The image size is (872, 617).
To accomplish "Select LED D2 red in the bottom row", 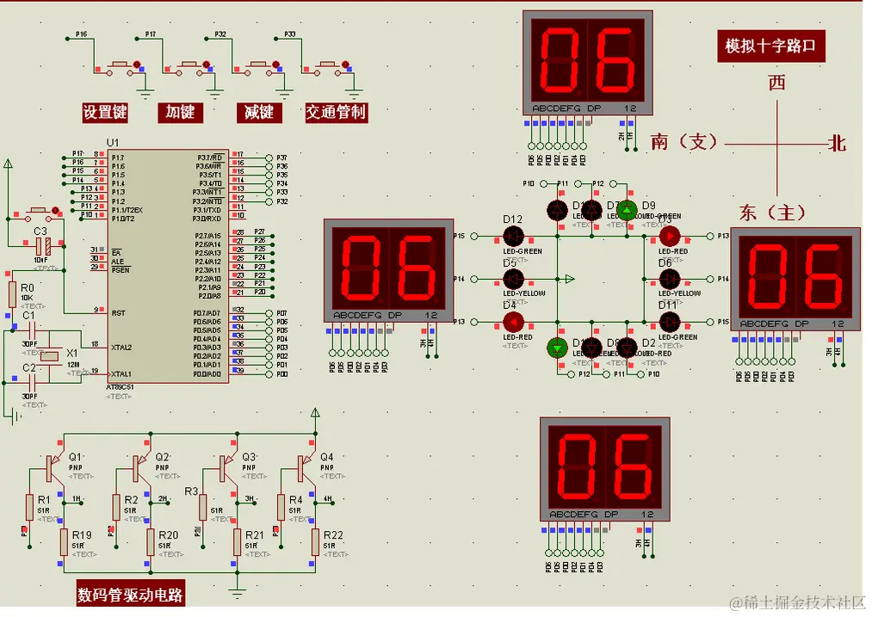I will (627, 348).
